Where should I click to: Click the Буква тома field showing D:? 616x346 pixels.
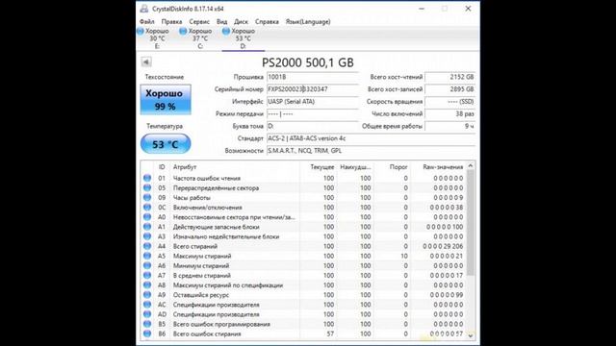pos(313,126)
